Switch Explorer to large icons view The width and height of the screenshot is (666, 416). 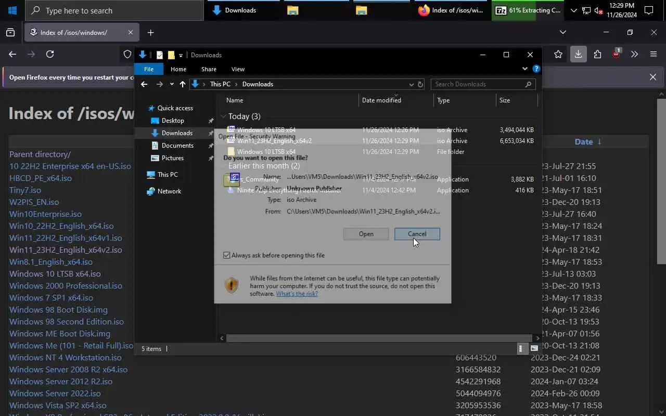534,349
